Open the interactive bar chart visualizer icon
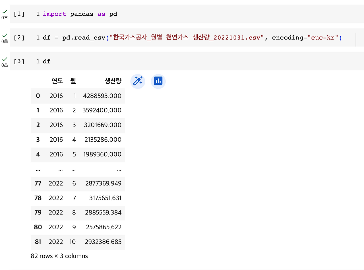The width and height of the screenshot is (364, 270). point(158,81)
